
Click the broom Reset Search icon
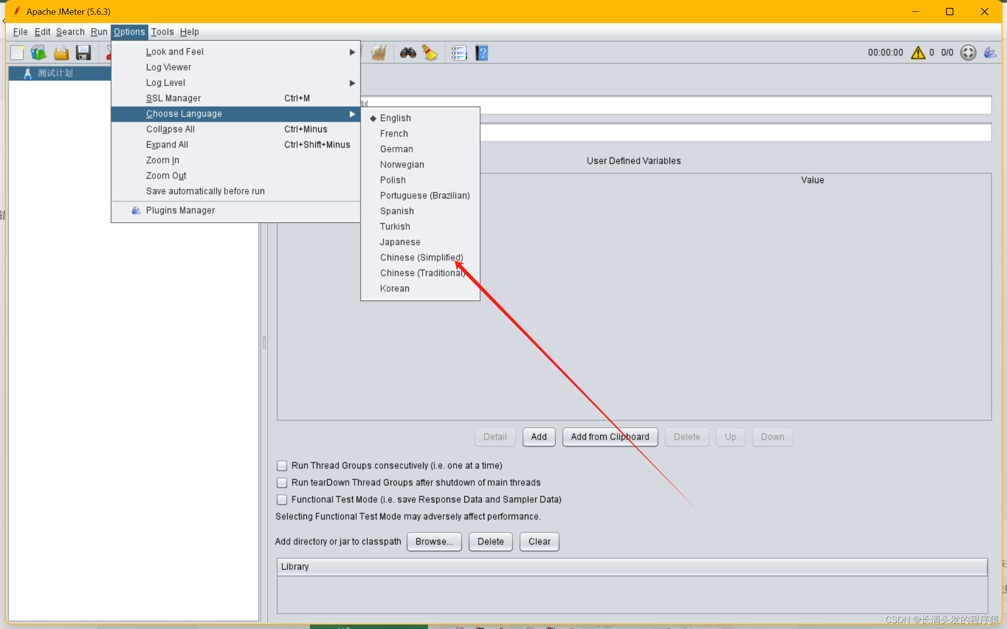point(430,53)
